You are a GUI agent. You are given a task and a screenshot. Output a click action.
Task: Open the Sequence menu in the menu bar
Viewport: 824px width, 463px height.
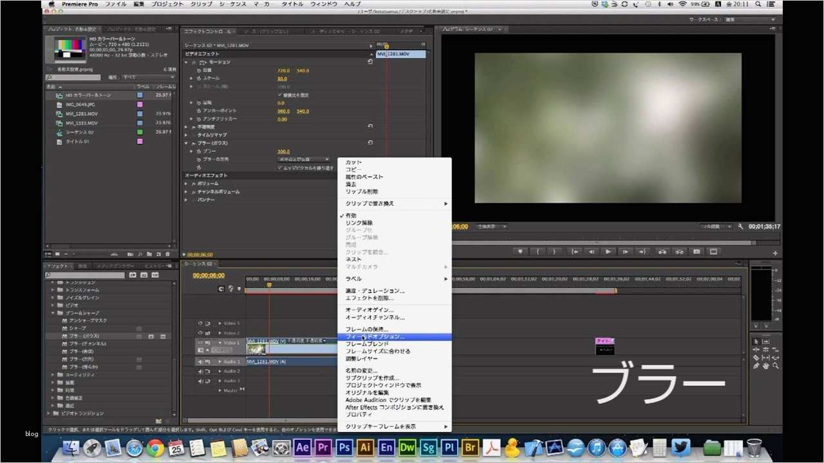(232, 4)
